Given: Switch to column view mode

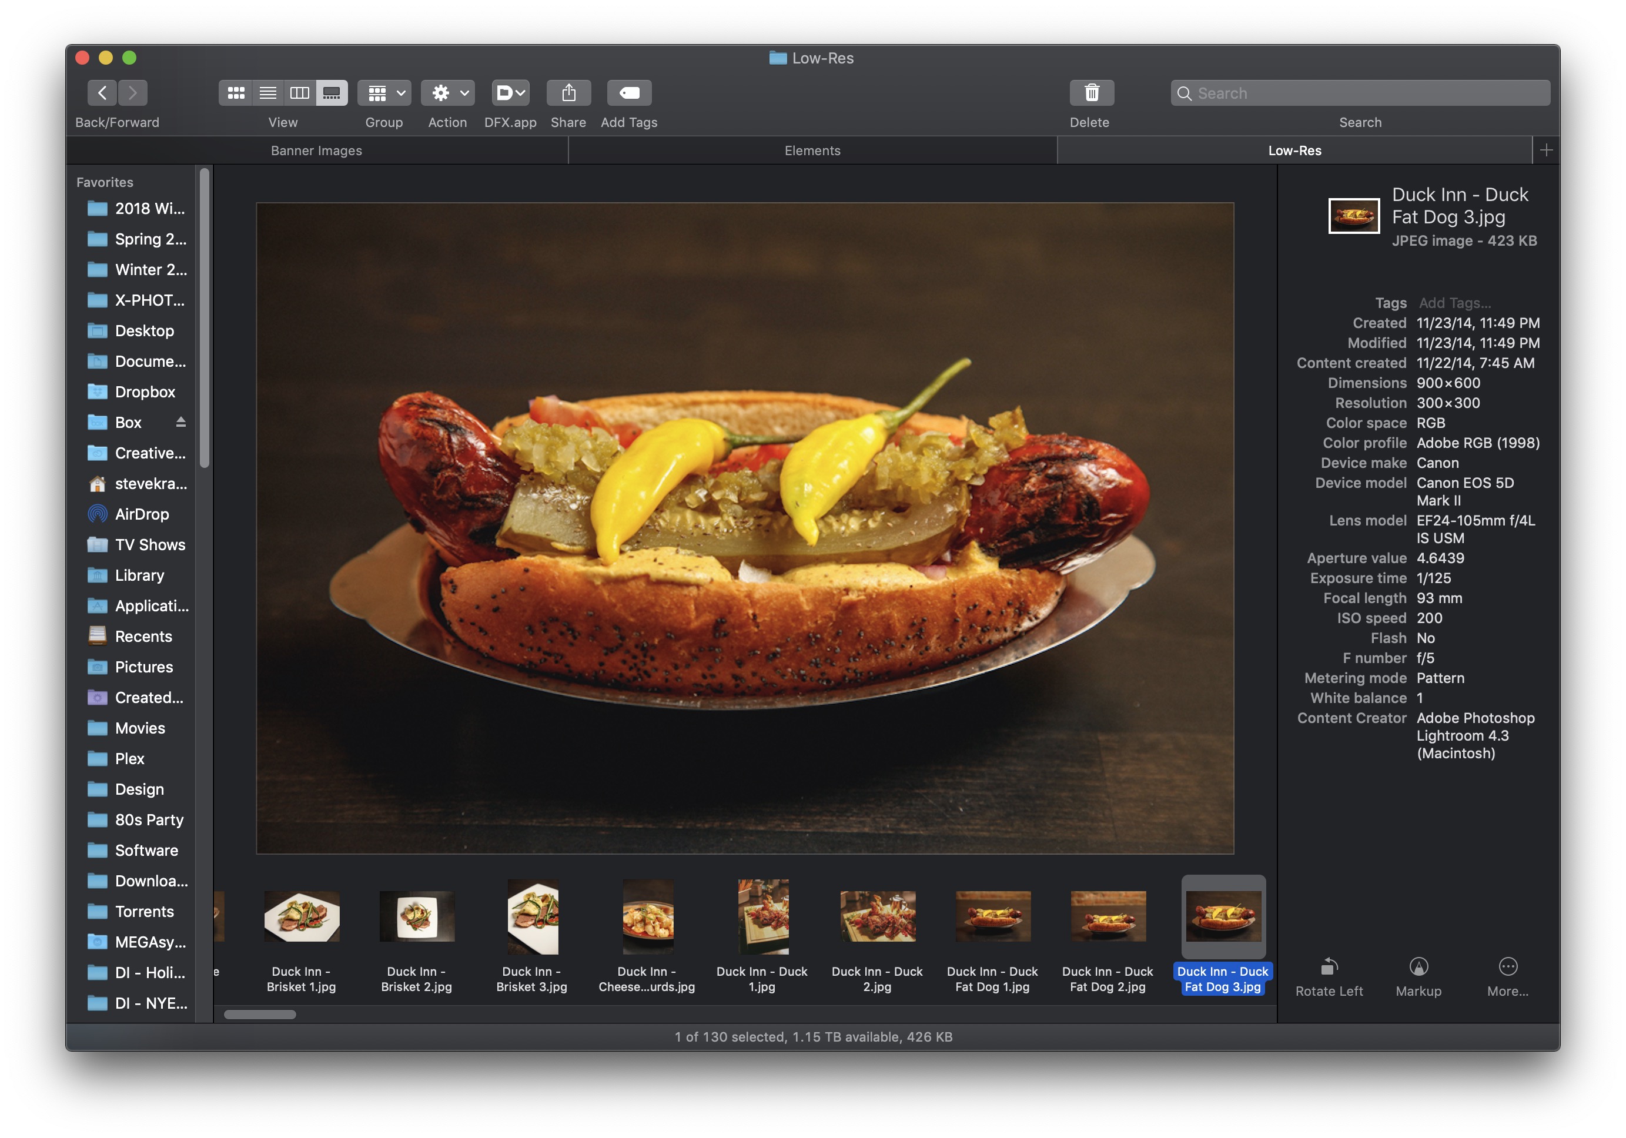Looking at the screenshot, I should click(300, 93).
